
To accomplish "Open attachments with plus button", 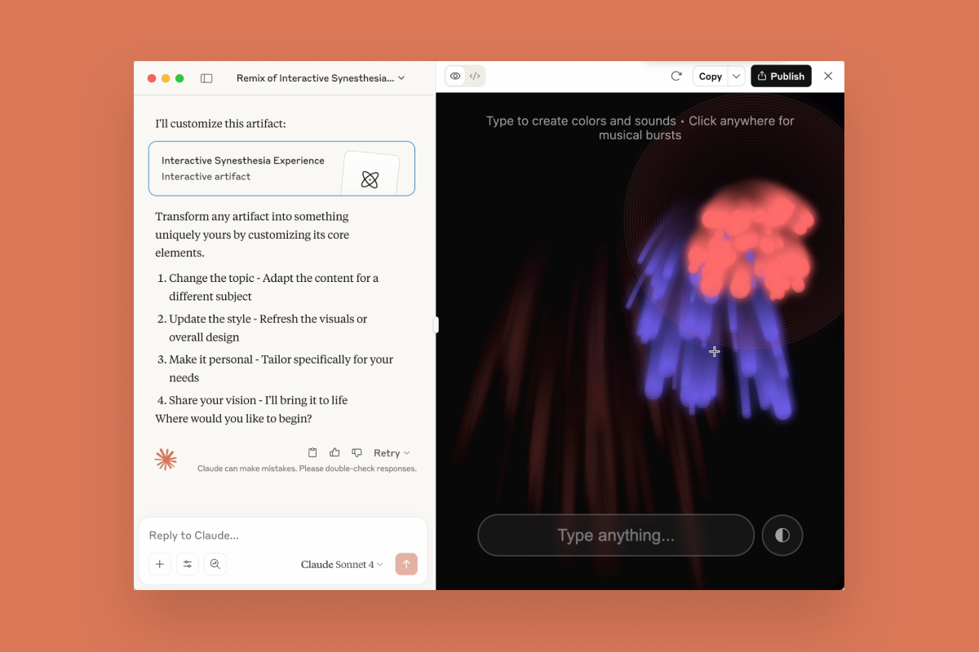I will click(x=160, y=564).
